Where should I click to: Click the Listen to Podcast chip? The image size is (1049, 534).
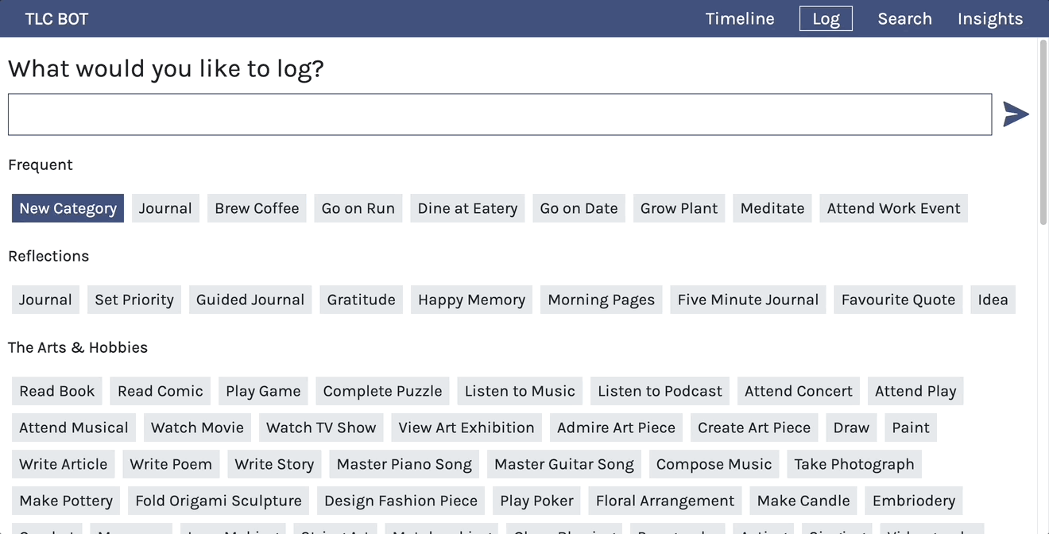pyautogui.click(x=660, y=391)
